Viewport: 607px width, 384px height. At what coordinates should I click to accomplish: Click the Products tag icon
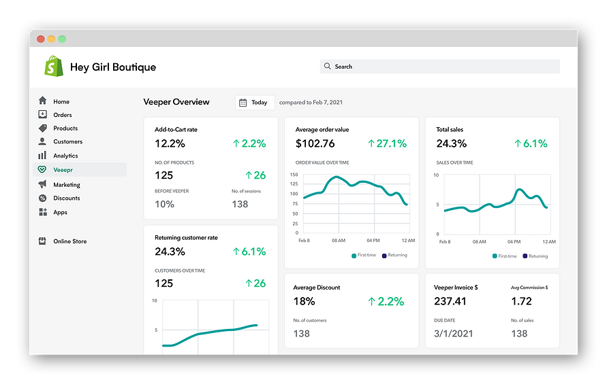[x=43, y=128]
